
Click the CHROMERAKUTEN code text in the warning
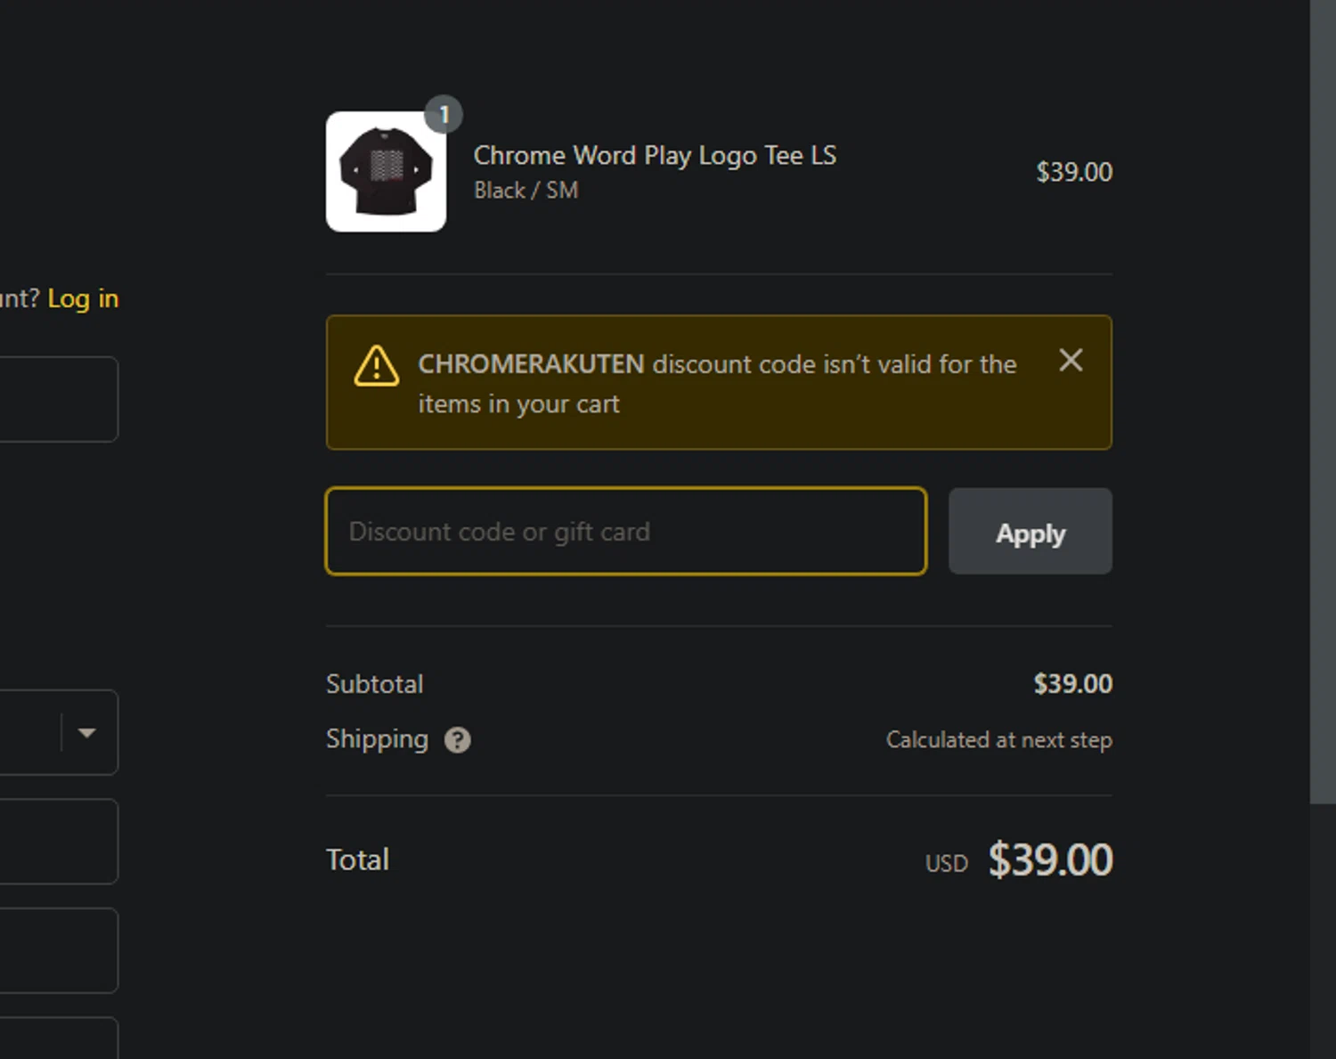coord(531,364)
